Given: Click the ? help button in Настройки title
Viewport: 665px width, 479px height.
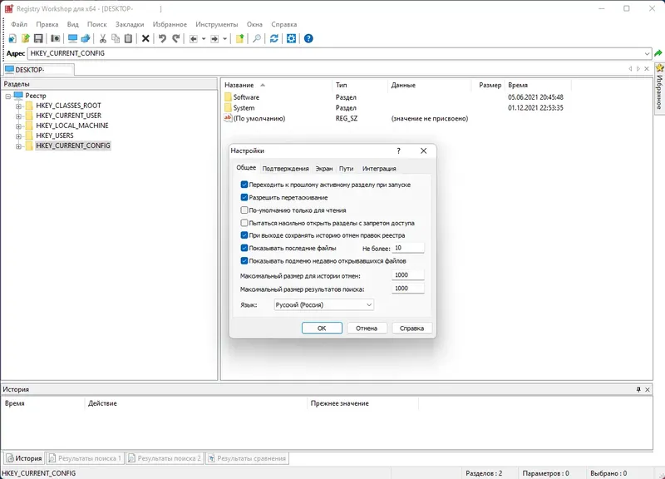Looking at the screenshot, I should (398, 151).
